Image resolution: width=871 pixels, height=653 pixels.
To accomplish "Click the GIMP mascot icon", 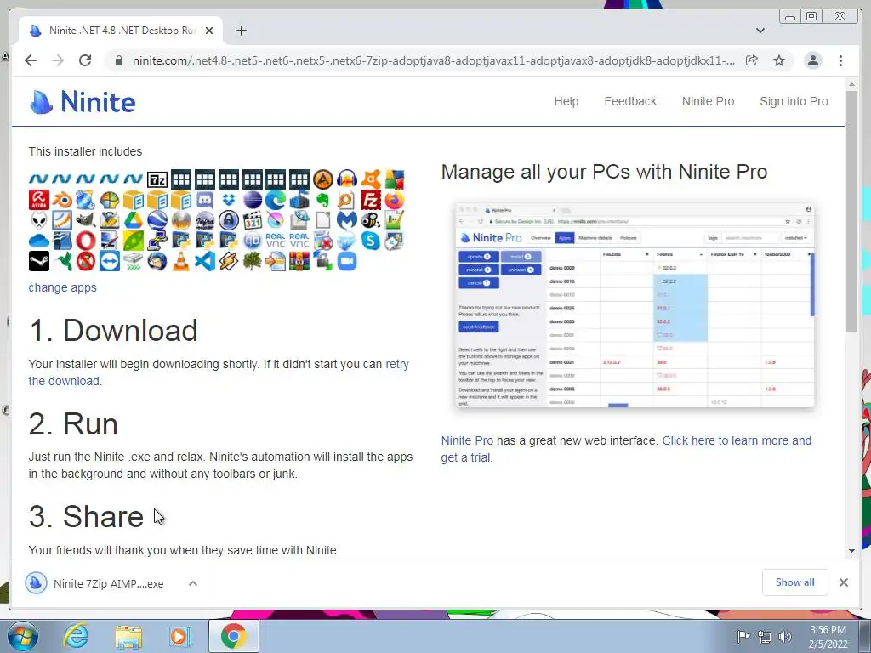I will point(86,220).
